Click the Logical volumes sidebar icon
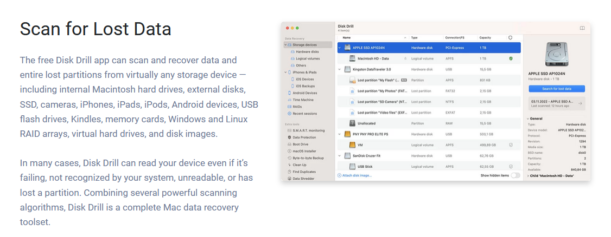This screenshot has height=237, width=611. pyautogui.click(x=292, y=58)
